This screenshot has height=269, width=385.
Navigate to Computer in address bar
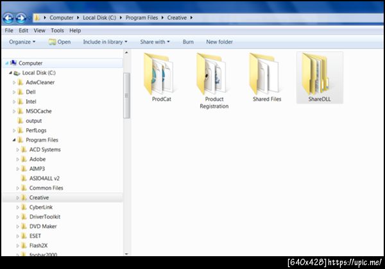coord(62,18)
